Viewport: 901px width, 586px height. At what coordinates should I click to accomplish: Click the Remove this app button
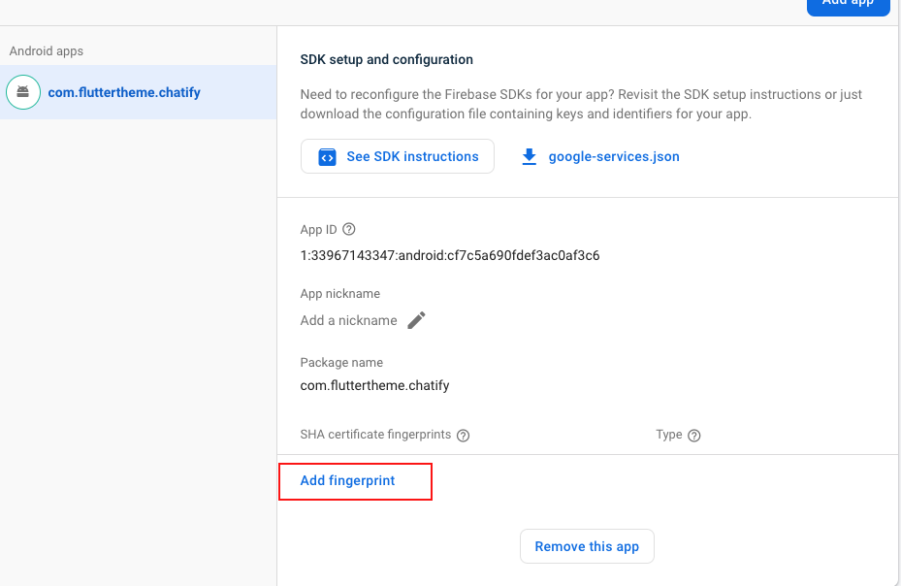[587, 546]
